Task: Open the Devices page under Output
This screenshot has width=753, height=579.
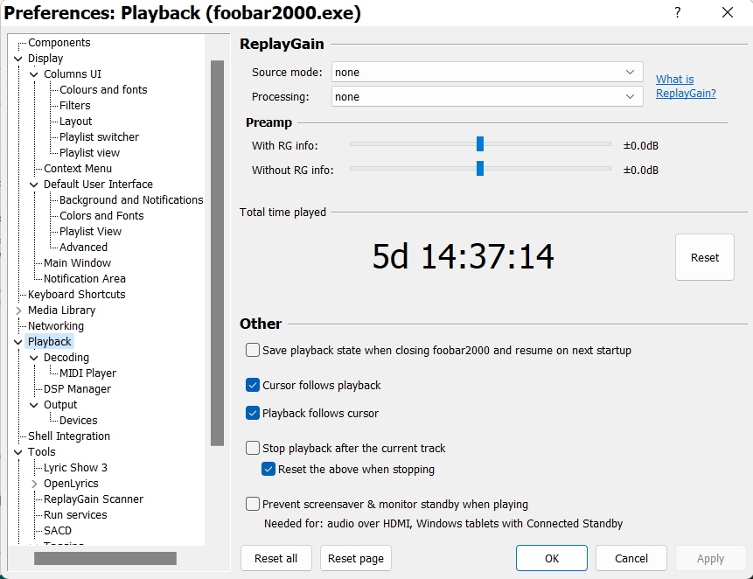Action: point(79,420)
